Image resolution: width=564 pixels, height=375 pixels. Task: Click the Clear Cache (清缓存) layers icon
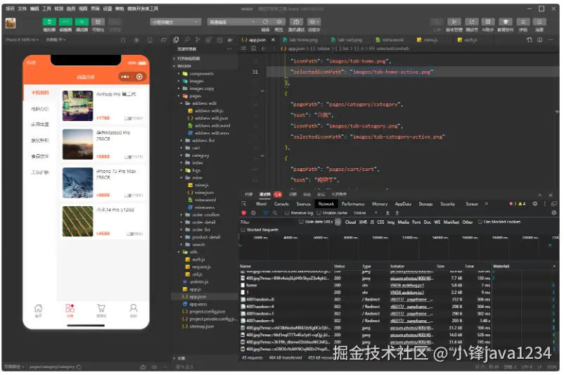(314, 22)
